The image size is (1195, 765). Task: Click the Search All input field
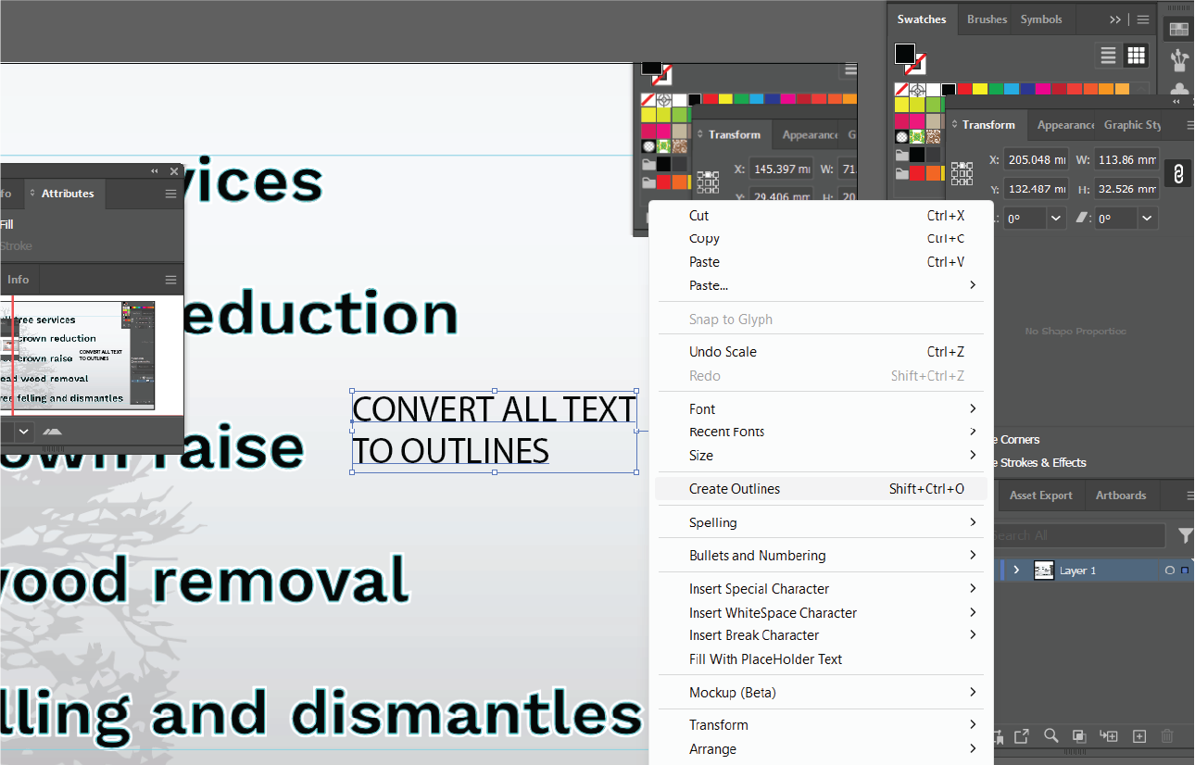(1079, 535)
